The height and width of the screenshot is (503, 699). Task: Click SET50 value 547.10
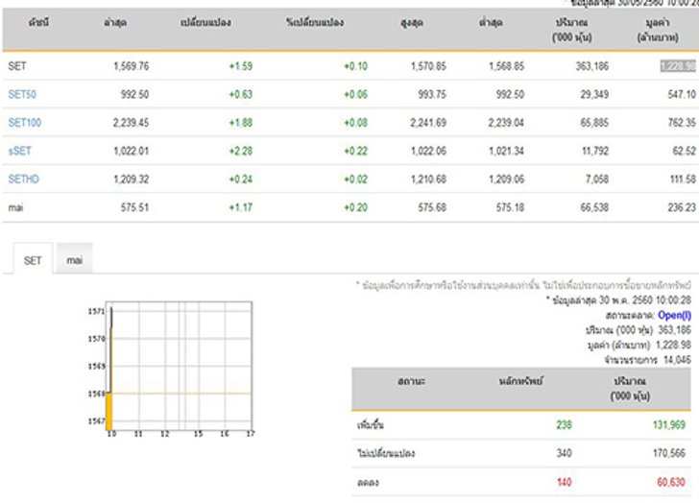pos(682,94)
